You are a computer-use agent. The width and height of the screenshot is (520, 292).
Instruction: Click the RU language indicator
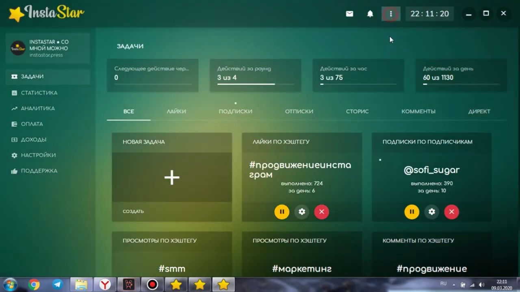point(444,283)
